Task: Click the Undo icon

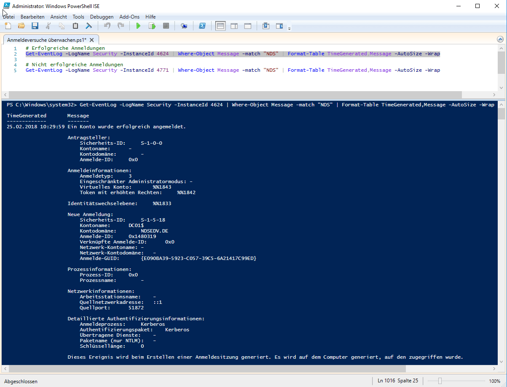Action: [107, 26]
